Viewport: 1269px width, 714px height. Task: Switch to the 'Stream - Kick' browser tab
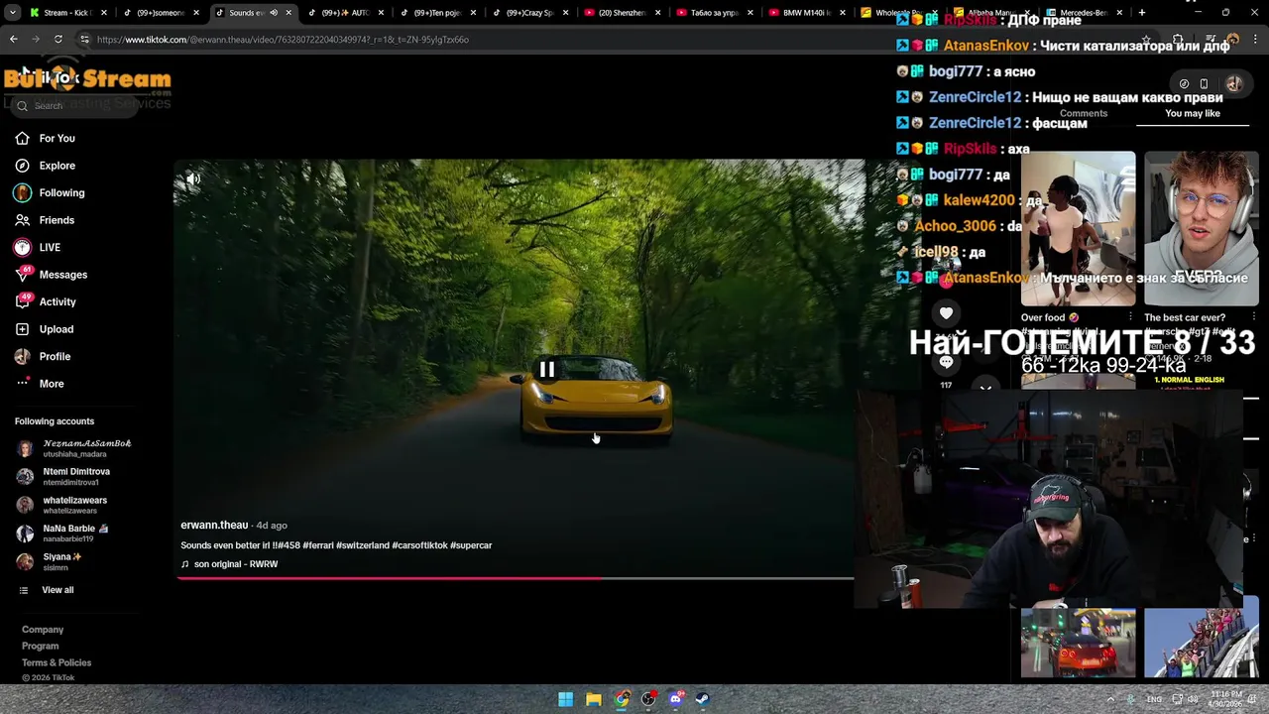67,13
